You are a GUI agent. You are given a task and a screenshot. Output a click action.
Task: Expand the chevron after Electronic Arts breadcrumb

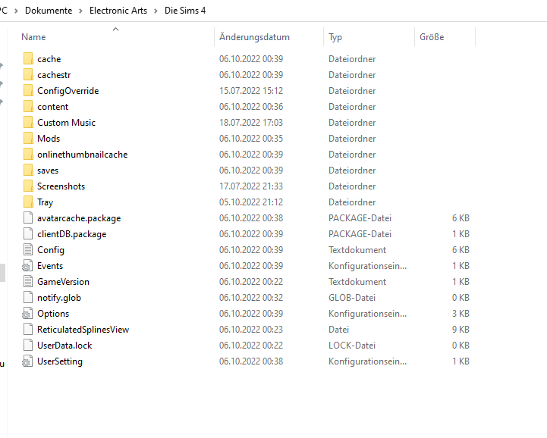click(x=156, y=11)
